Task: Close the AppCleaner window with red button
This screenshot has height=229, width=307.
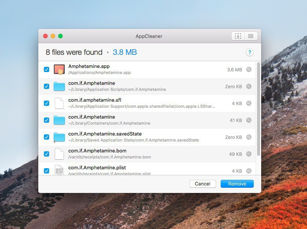Action: [45, 36]
